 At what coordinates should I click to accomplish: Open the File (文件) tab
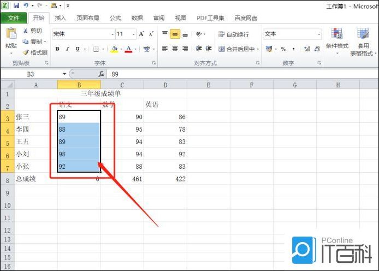tap(14, 18)
